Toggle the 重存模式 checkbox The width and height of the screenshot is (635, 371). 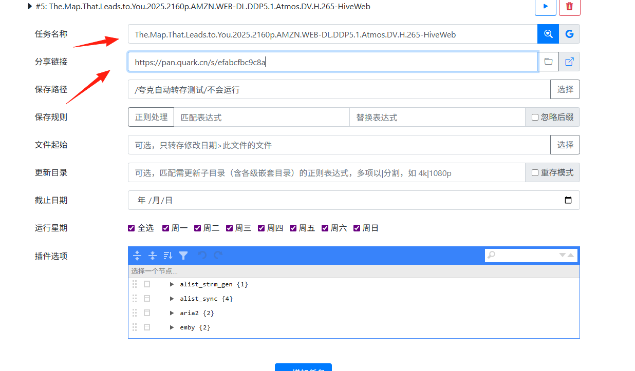(535, 172)
